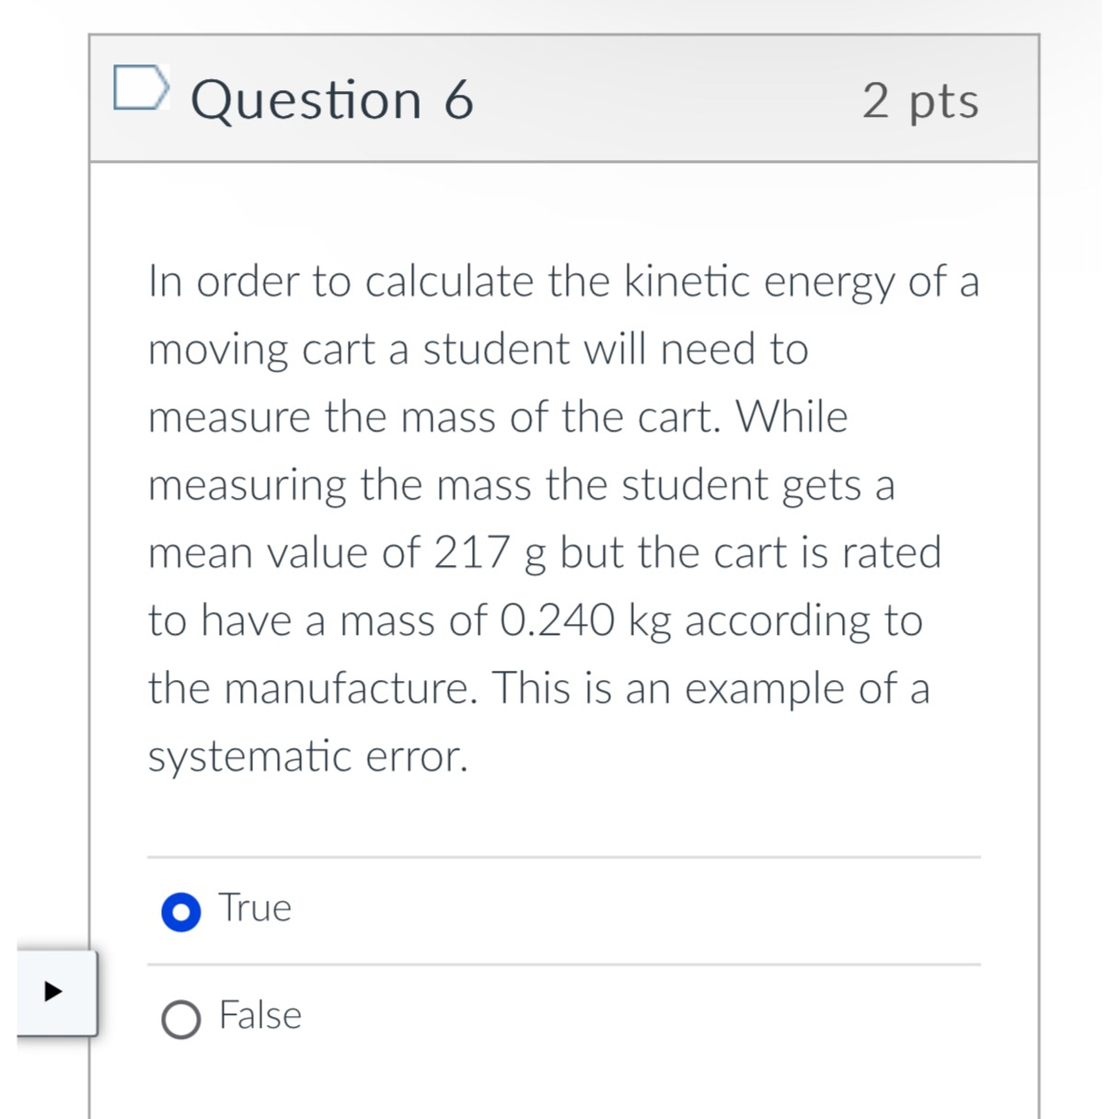Click the True answer option row
The height and width of the screenshot is (1119, 1119).
(x=563, y=910)
